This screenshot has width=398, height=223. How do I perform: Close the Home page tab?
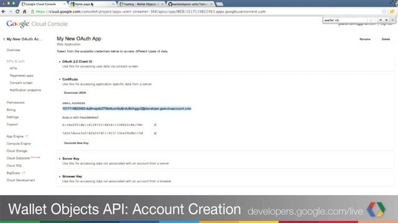pos(113,4)
